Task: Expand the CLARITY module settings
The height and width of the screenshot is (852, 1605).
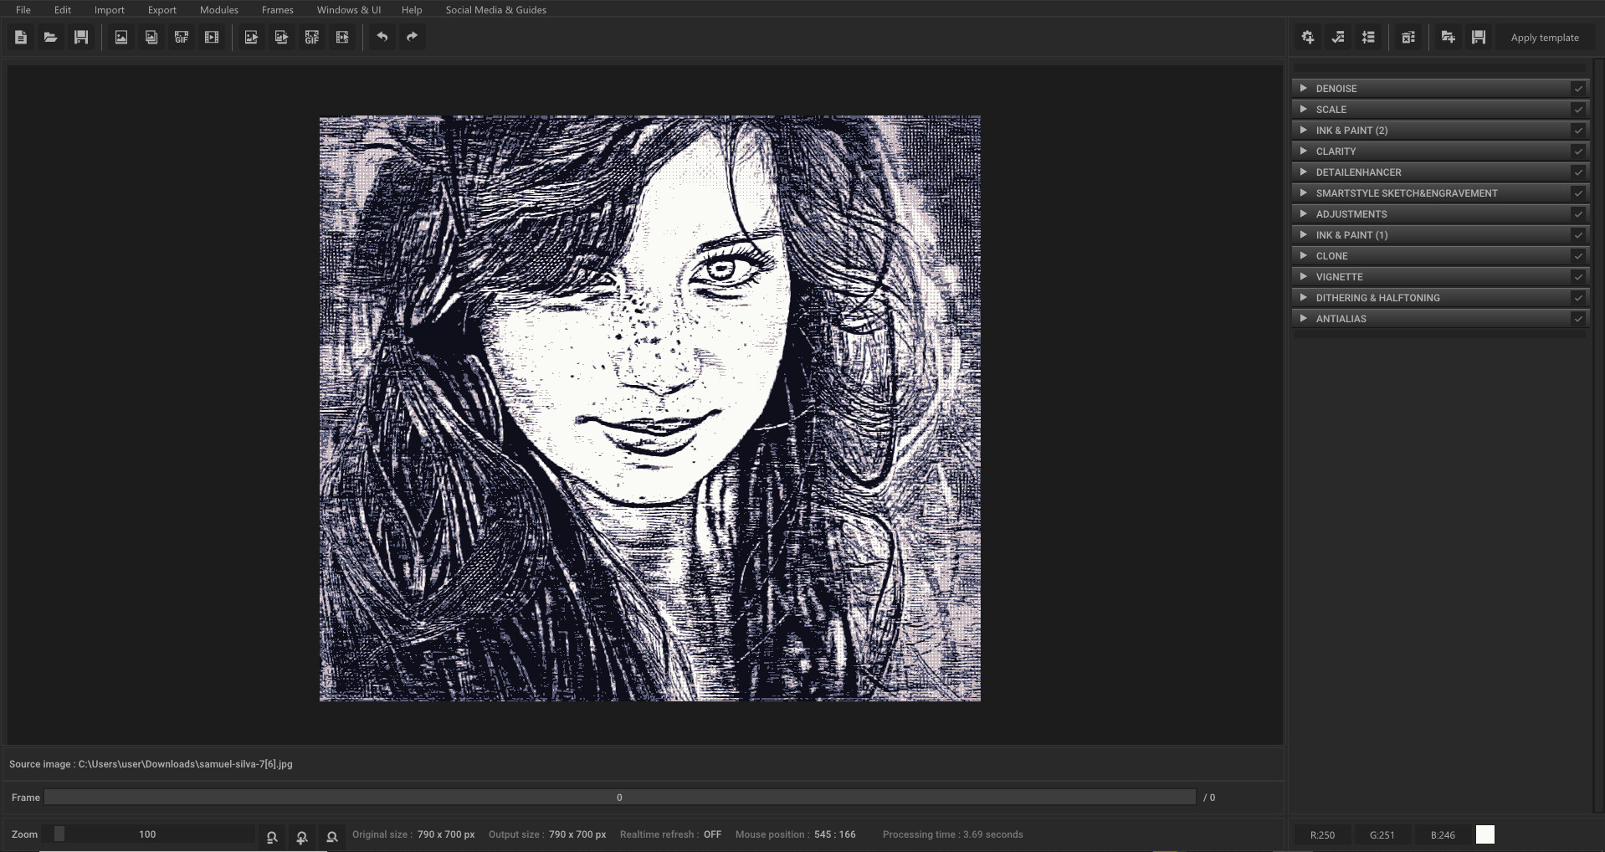Action: (x=1304, y=151)
